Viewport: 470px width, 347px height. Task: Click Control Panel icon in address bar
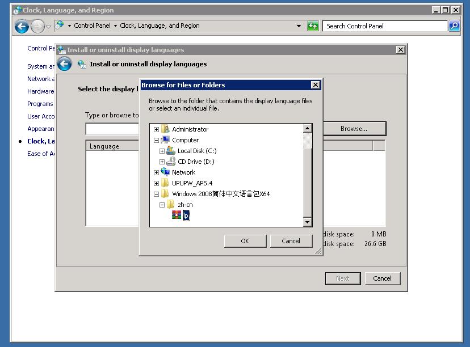click(60, 25)
